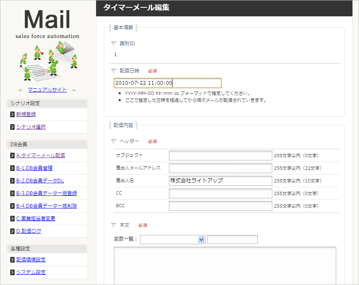Click the arrow icon beside A.タイマーメール配信
This screenshot has height=285, width=359.
coord(13,155)
